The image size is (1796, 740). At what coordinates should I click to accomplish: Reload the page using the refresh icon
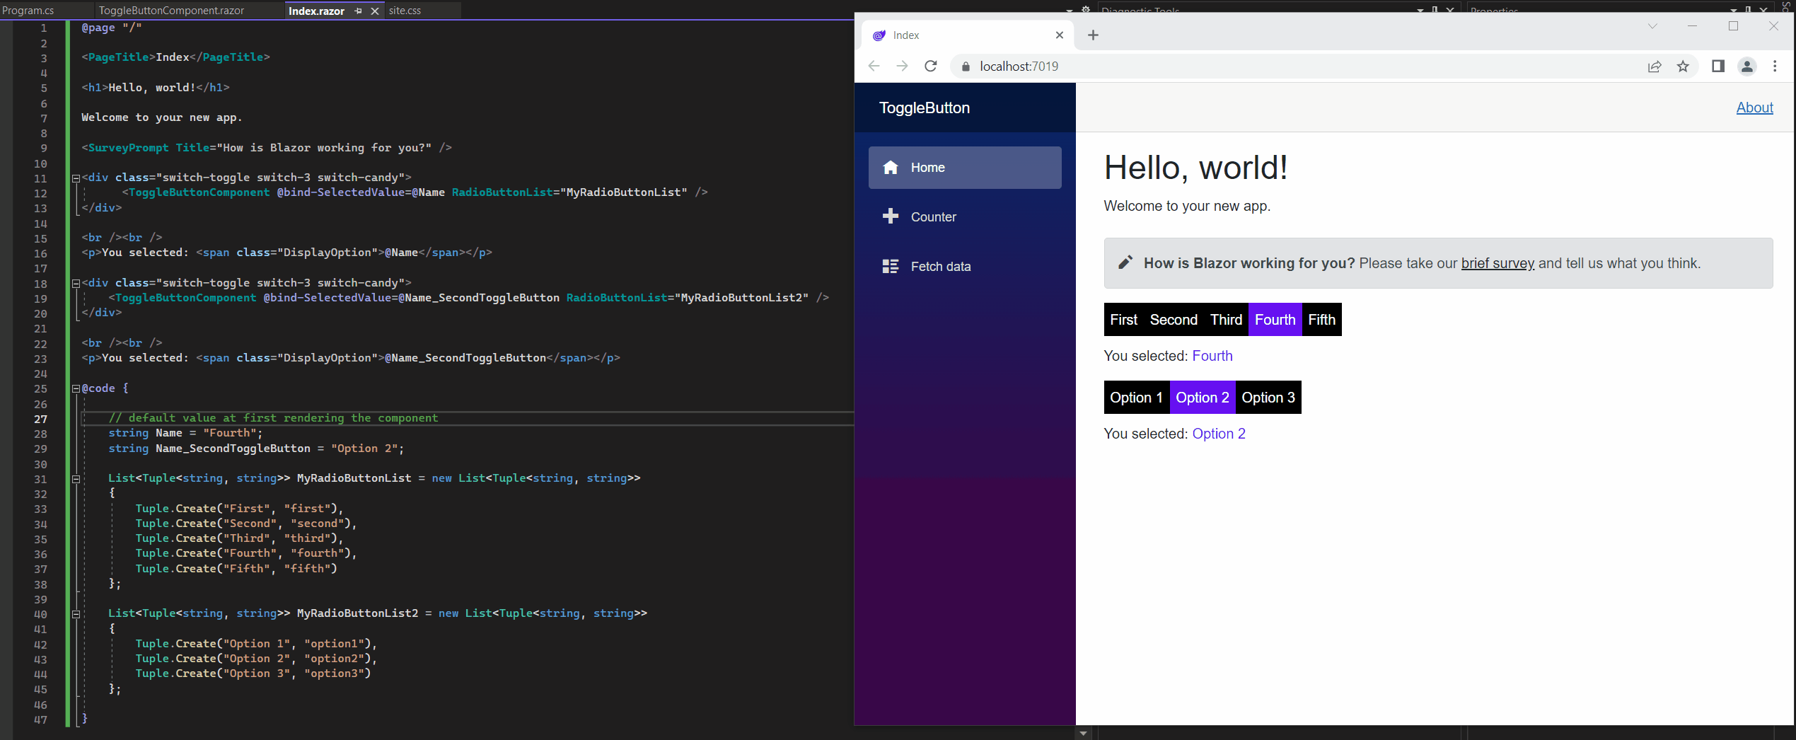931,66
